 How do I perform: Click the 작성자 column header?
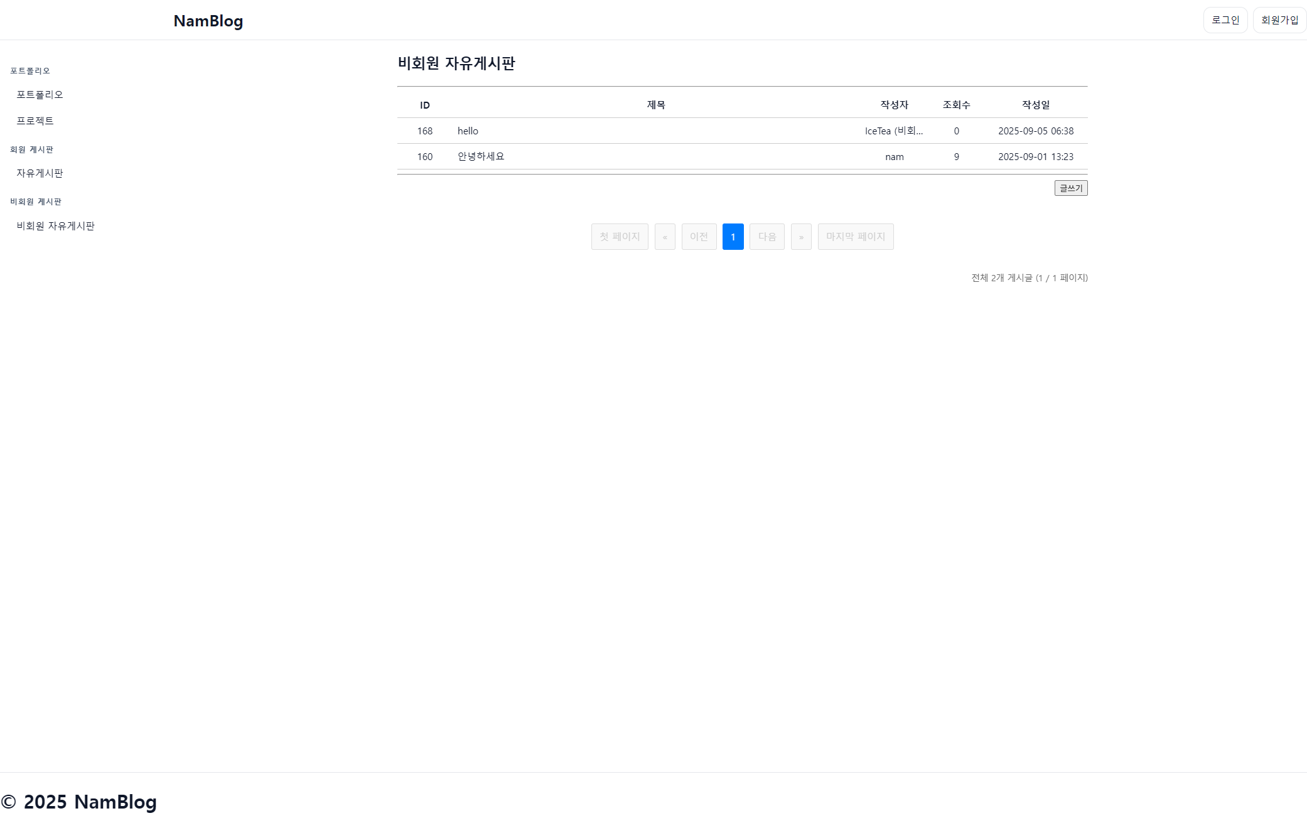894,105
